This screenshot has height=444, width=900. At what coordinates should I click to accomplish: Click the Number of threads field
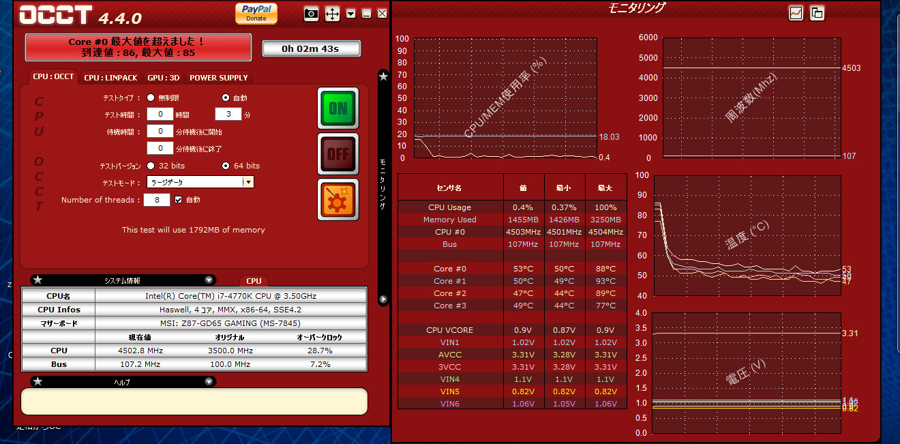157,200
